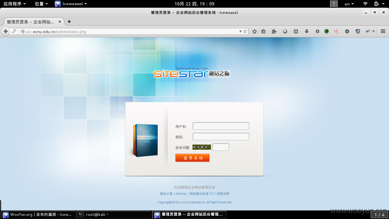The image size is (389, 219).
Task: Open the en input language dropdown
Action: pyautogui.click(x=349, y=4)
